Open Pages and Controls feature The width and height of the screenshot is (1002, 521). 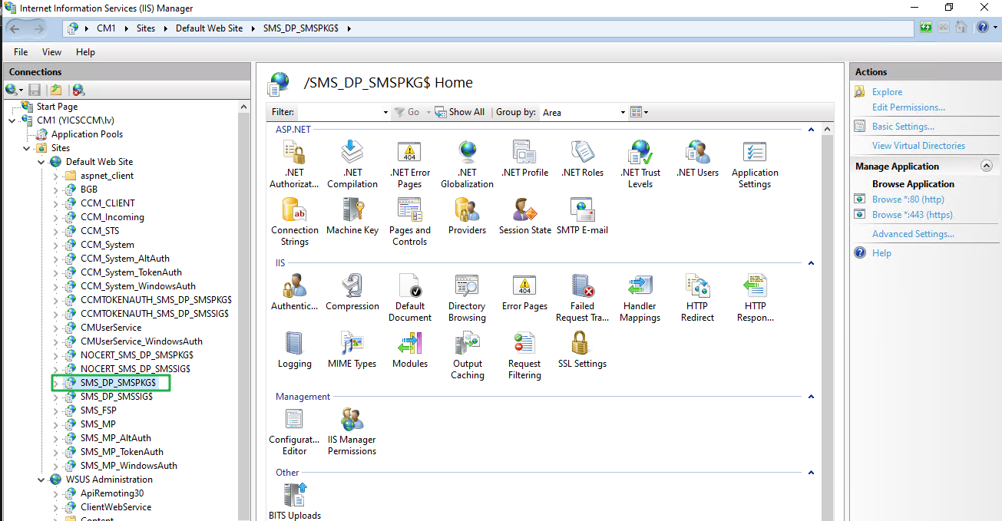tap(409, 222)
